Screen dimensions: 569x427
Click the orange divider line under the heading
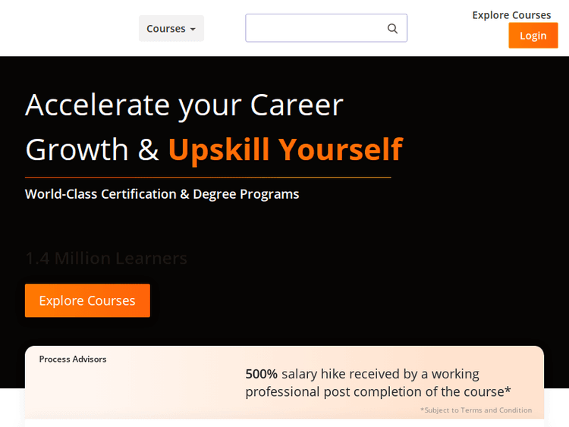(x=208, y=177)
